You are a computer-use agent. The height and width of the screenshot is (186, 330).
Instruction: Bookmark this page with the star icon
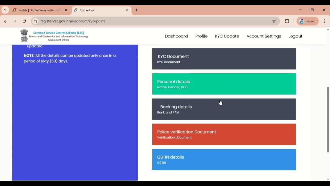pos(274,21)
